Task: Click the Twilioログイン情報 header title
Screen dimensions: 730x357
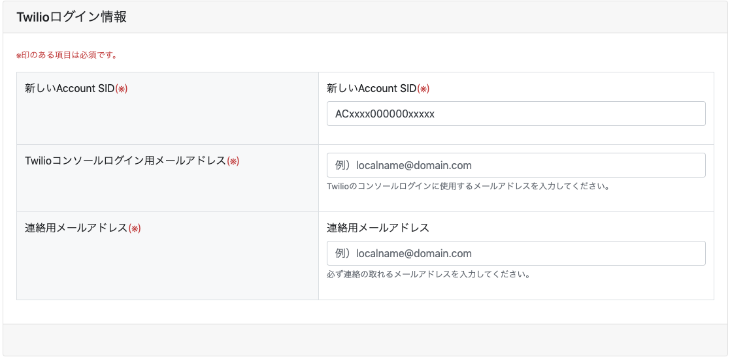Action: pyautogui.click(x=72, y=17)
